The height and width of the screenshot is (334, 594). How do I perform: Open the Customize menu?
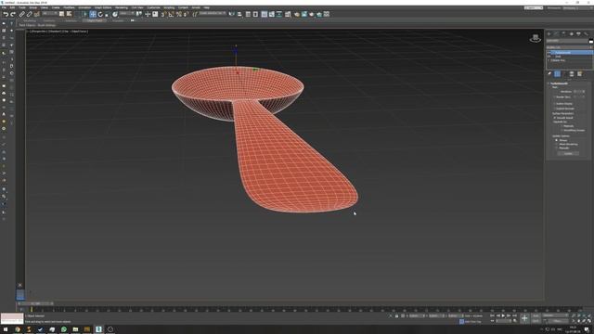pos(153,7)
